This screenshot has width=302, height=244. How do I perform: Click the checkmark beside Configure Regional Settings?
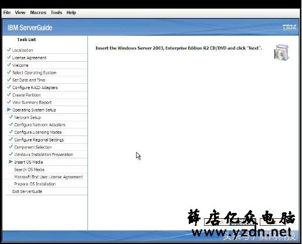(11, 139)
